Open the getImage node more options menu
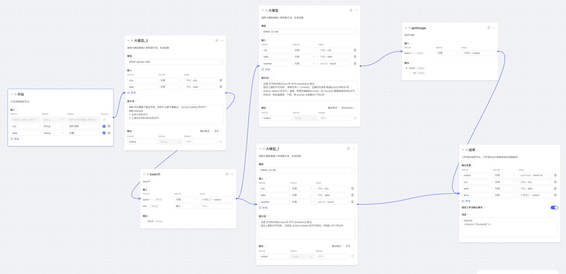The width and height of the screenshot is (566, 274). coord(494,28)
